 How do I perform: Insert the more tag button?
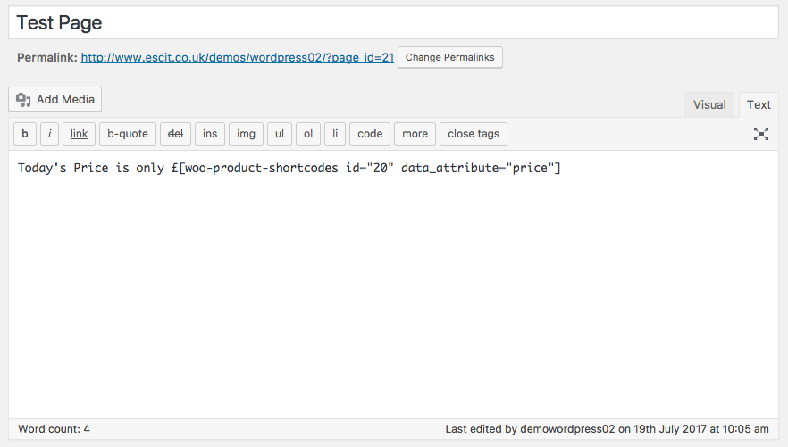(415, 134)
